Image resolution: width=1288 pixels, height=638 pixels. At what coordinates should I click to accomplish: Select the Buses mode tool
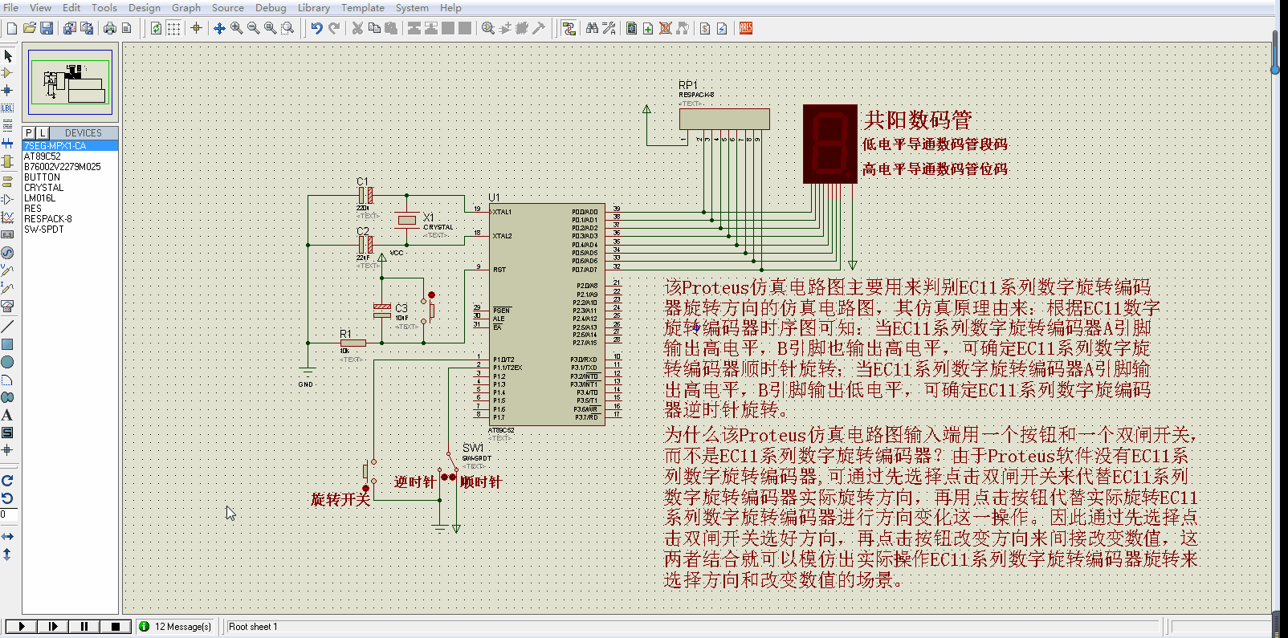pyautogui.click(x=7, y=144)
